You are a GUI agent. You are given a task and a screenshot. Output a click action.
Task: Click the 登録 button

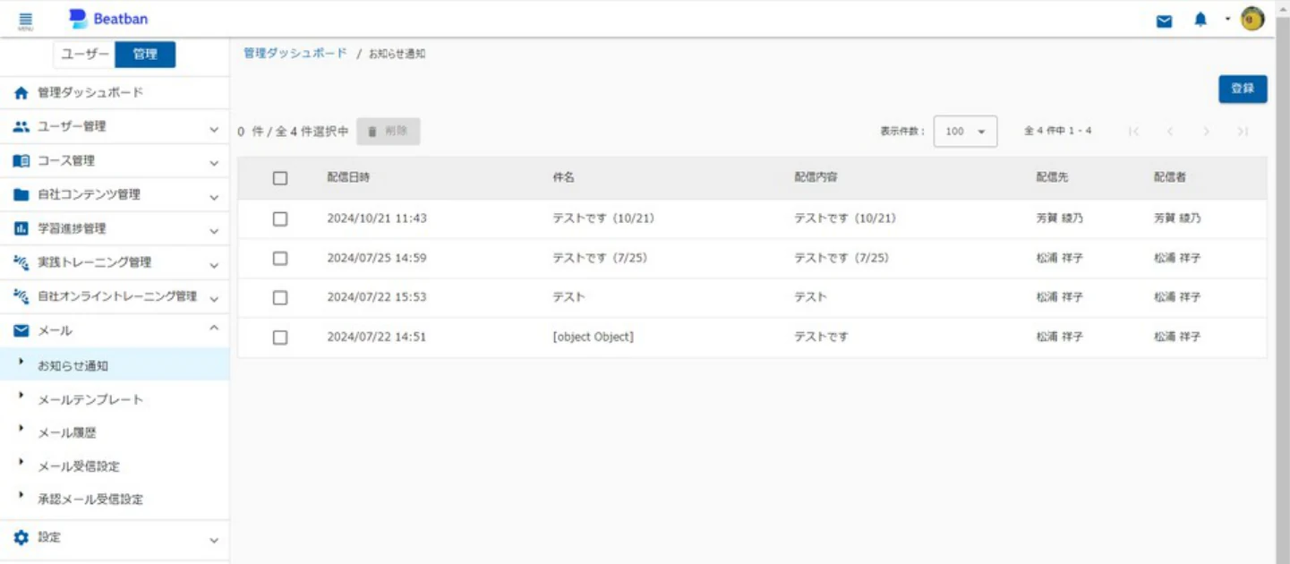coord(1243,89)
